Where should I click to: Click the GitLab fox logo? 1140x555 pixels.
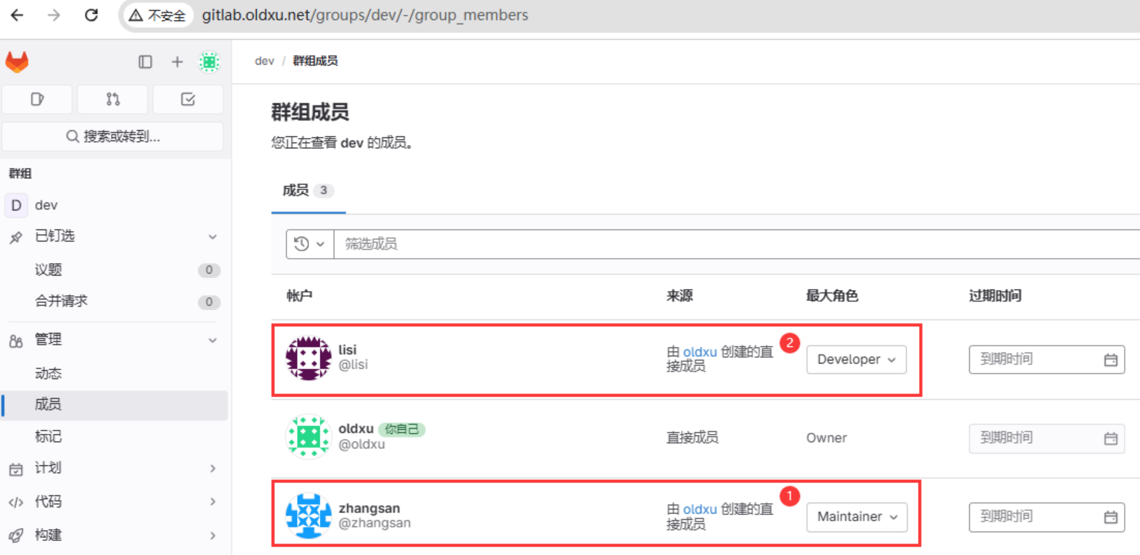click(17, 62)
